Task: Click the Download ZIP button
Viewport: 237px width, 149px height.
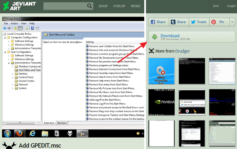Action: click(x=192, y=37)
